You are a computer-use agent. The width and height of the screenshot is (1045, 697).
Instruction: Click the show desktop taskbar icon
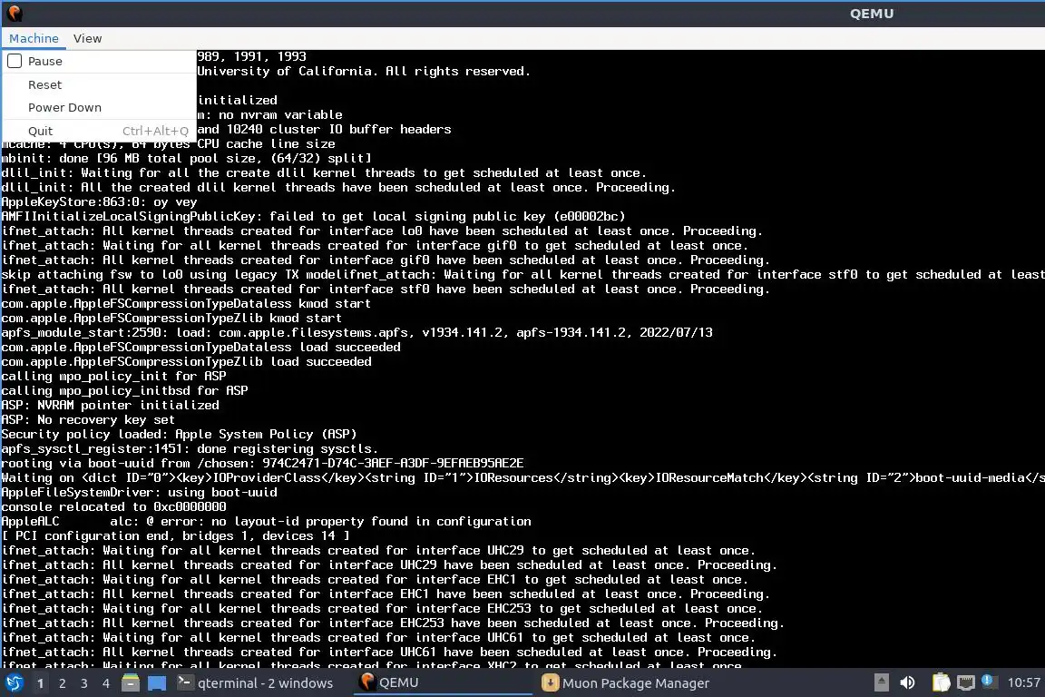coord(157,683)
